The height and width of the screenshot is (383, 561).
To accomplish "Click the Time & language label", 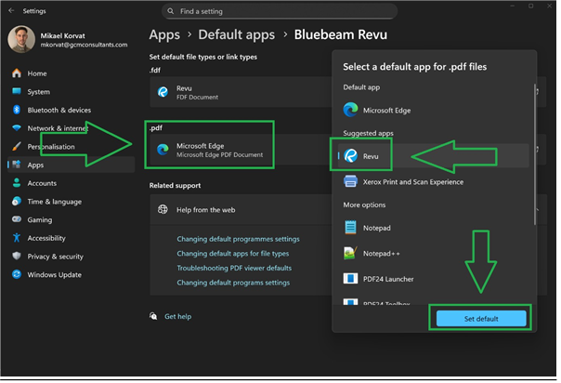I will pos(55,202).
